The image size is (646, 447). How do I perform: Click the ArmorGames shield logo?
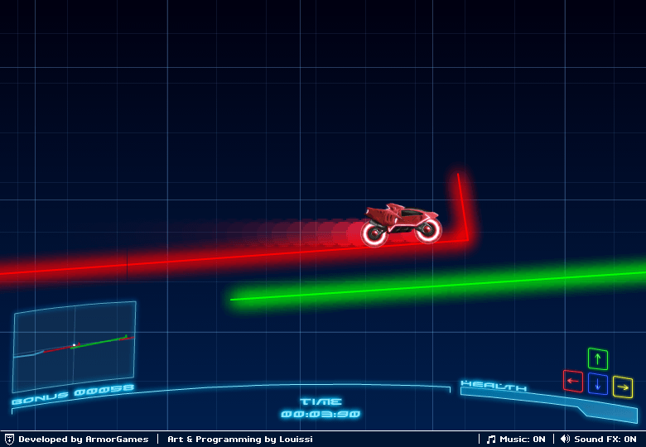point(9,440)
